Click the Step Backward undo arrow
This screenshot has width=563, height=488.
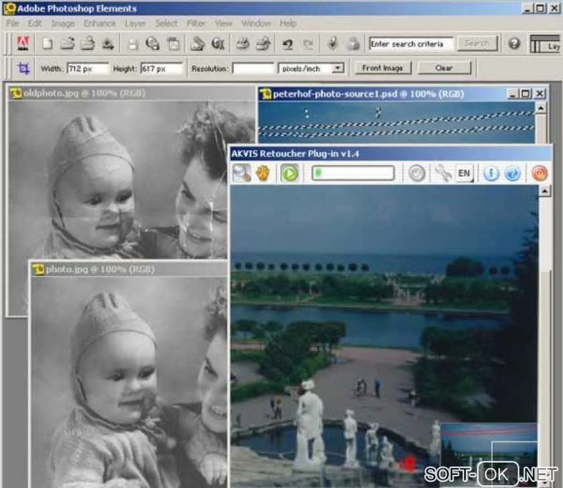click(288, 44)
